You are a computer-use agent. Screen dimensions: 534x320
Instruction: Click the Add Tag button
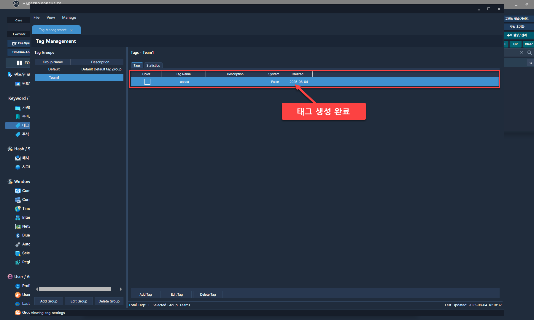click(146, 294)
